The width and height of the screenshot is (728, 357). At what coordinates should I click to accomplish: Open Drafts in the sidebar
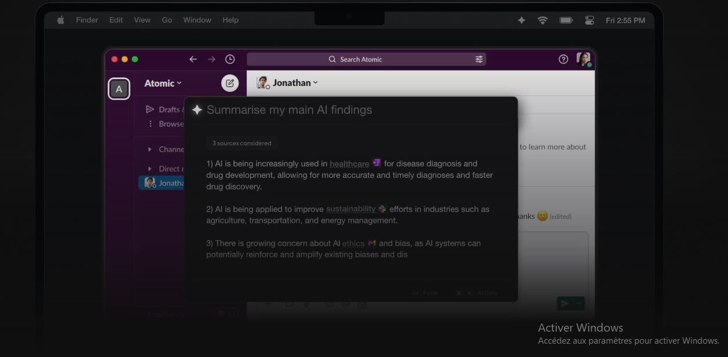tap(164, 109)
